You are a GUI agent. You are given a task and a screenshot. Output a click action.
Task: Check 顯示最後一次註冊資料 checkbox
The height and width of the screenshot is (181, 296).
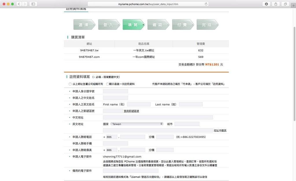click(108, 84)
